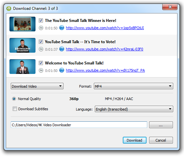Click the Download button
Viewport: 184px width, 157px height.
[134, 140]
